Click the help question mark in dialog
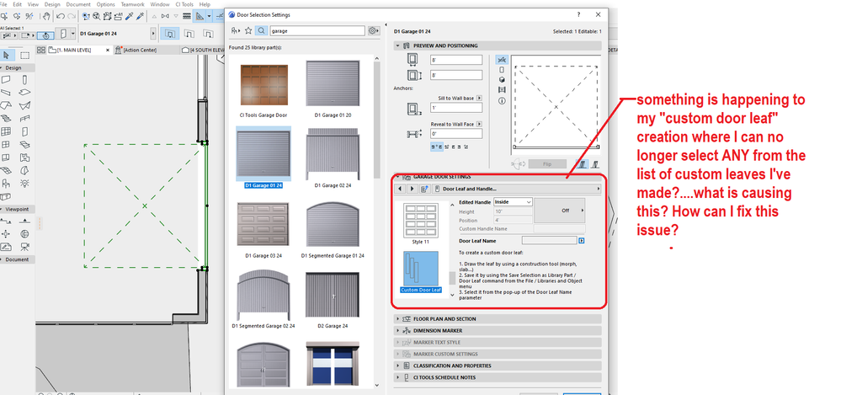The image size is (841, 395). coord(578,14)
